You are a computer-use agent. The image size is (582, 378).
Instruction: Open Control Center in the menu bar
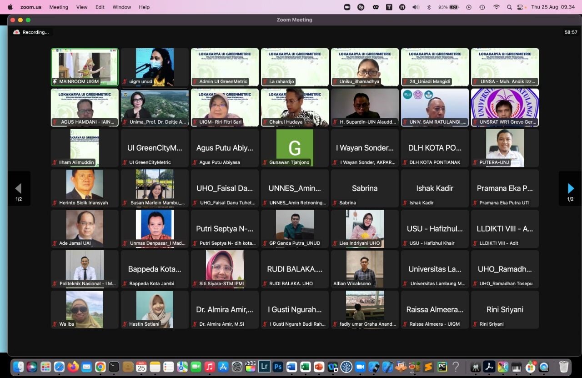pos(521,7)
